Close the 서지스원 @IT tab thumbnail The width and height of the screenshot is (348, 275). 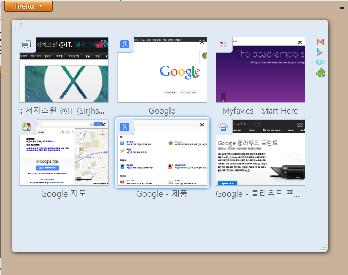103,42
